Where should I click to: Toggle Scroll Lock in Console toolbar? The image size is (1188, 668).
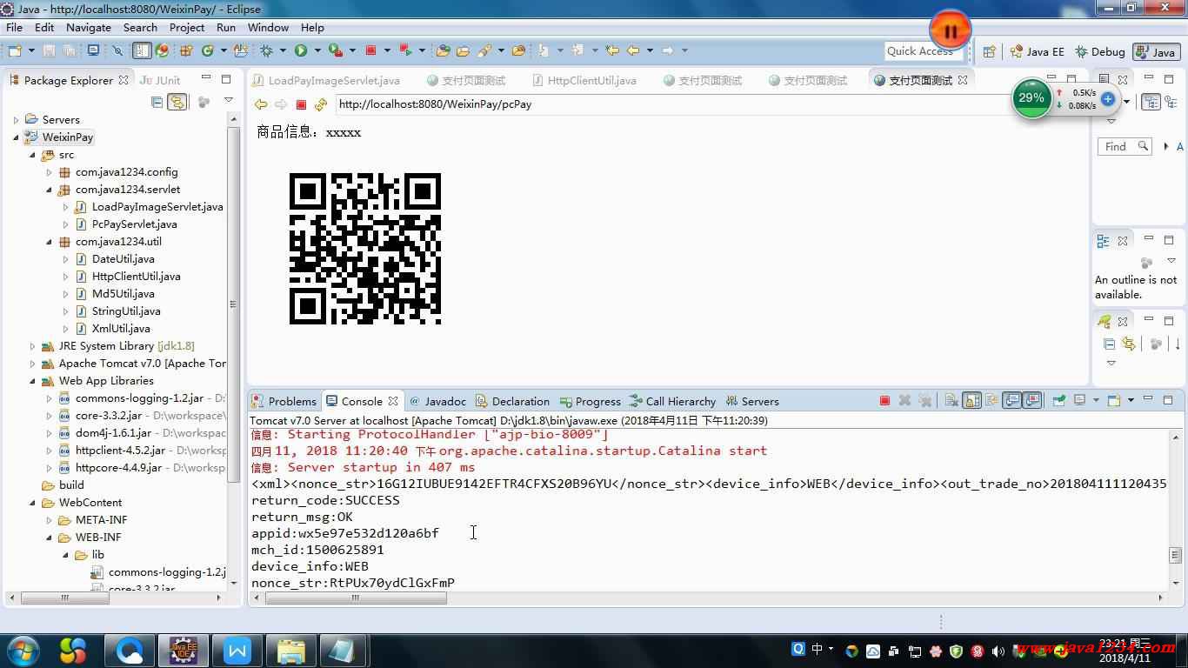[971, 401]
